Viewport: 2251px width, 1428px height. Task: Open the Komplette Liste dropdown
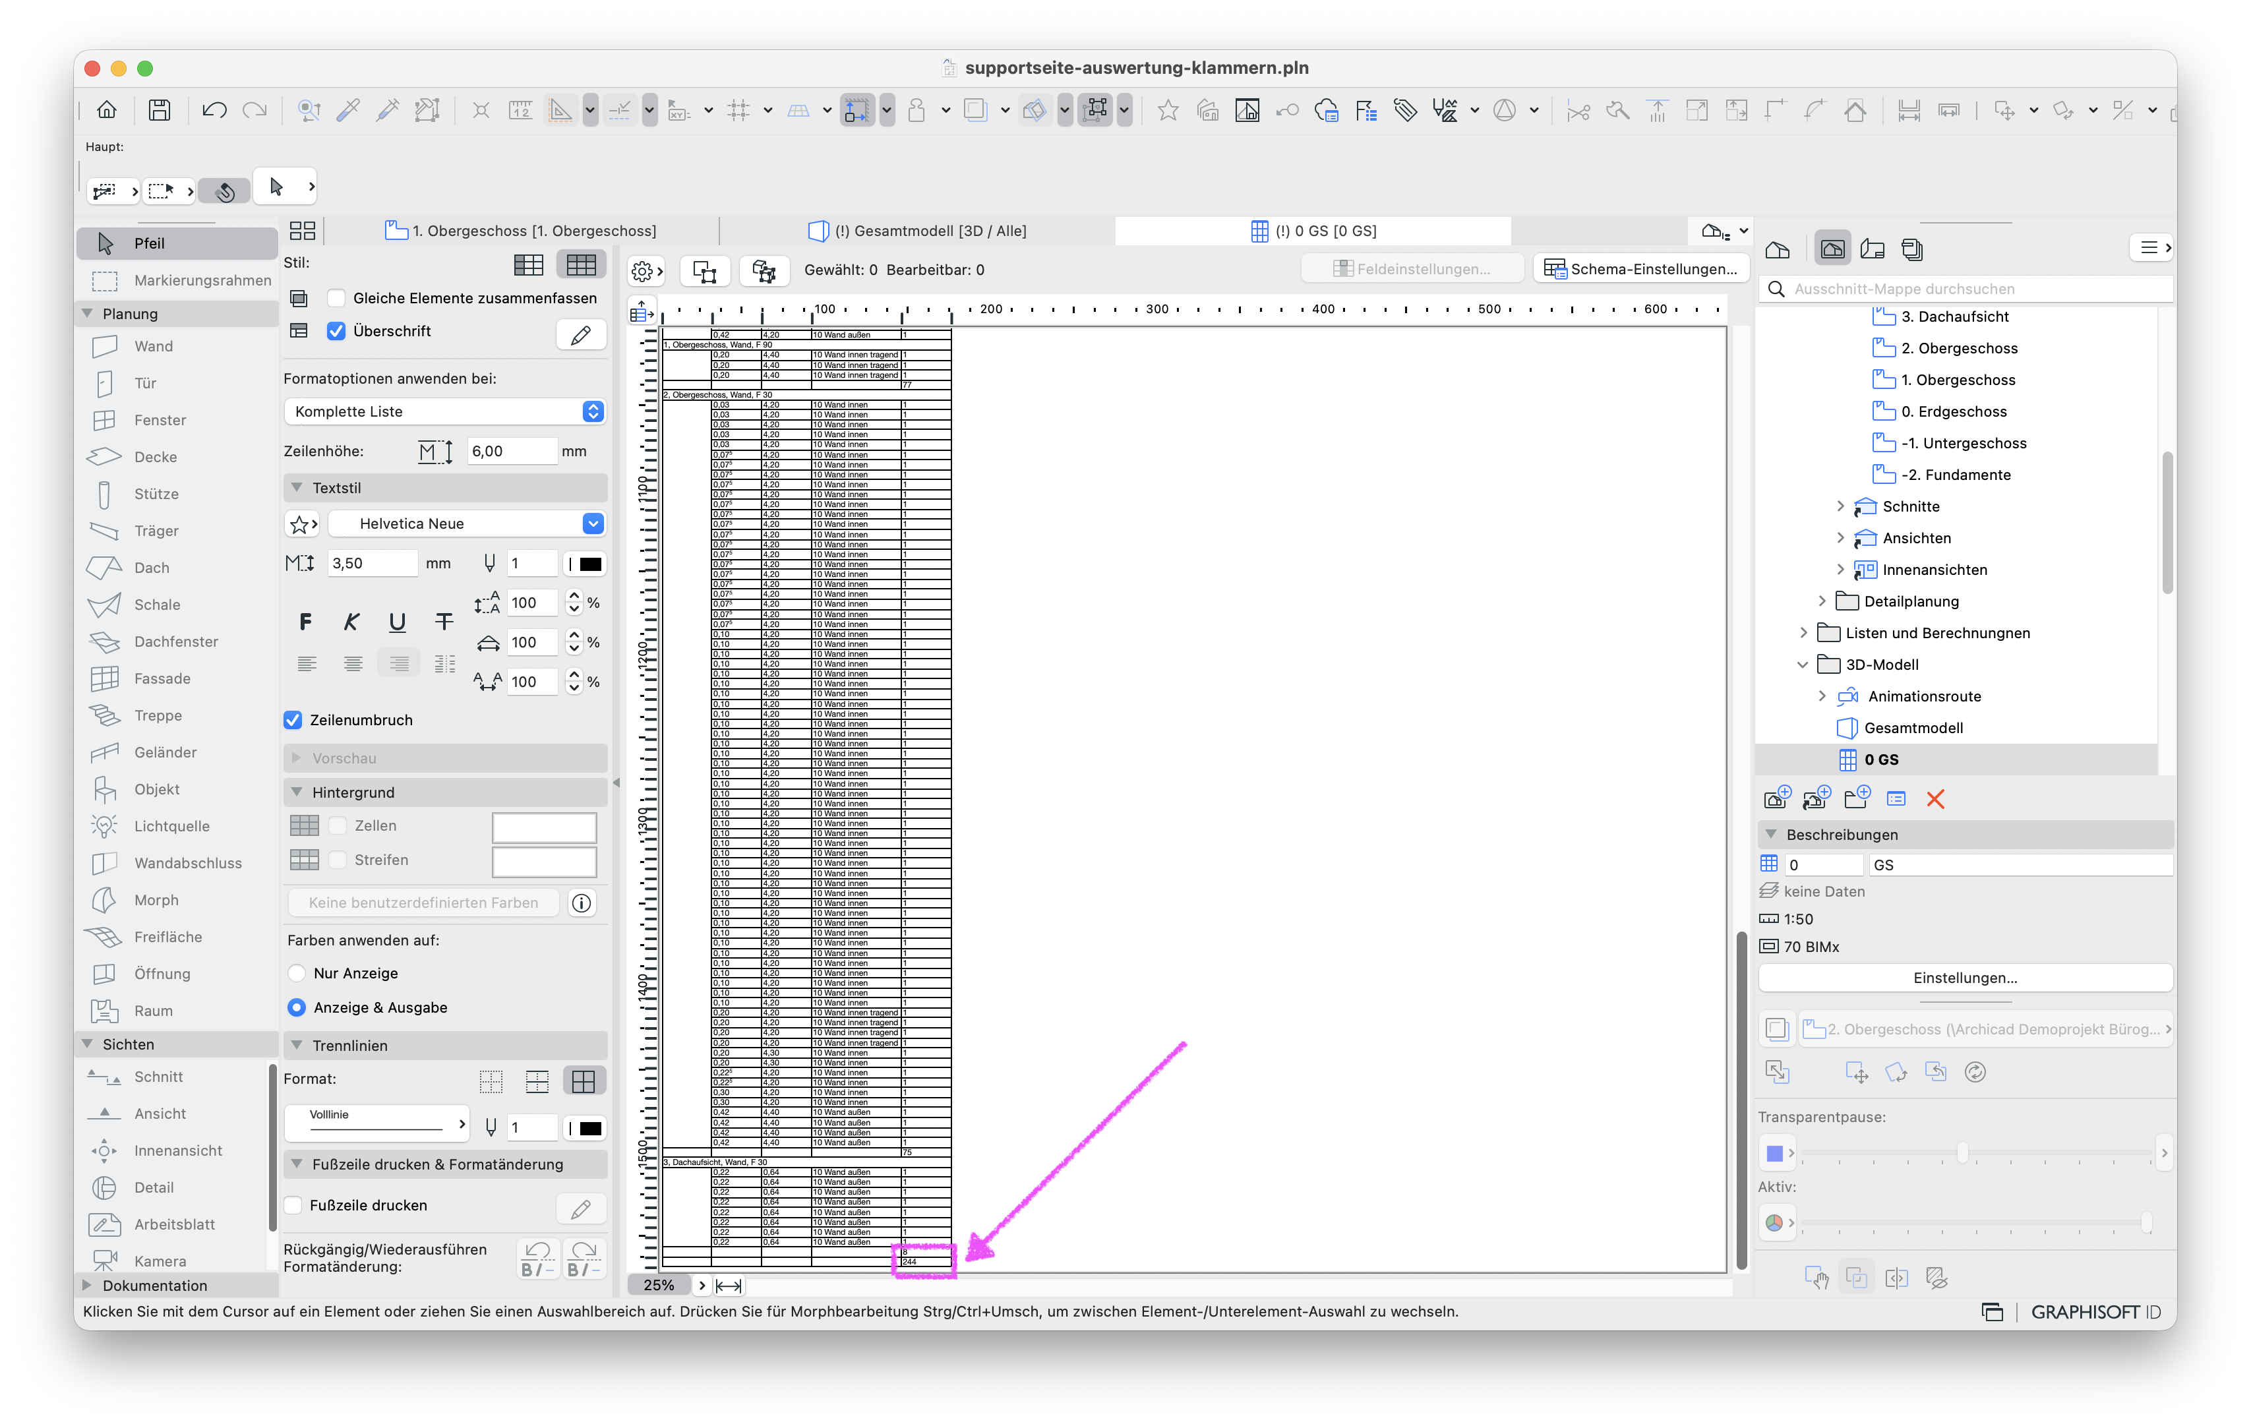click(x=445, y=411)
